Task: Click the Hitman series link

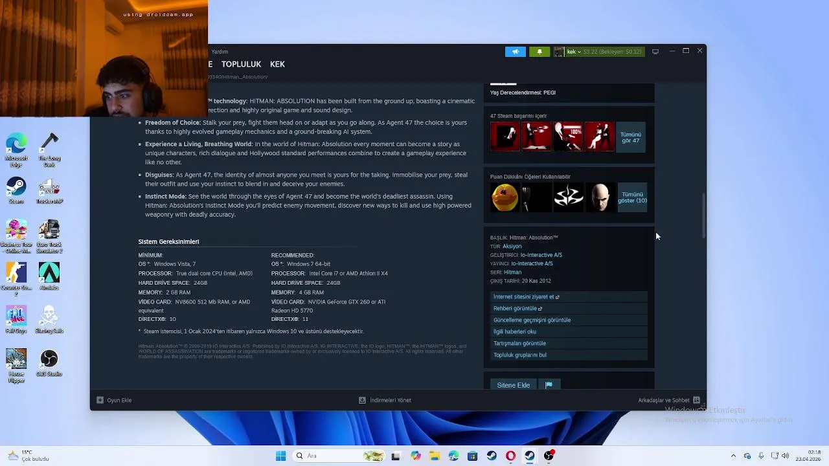Action: [x=512, y=272]
